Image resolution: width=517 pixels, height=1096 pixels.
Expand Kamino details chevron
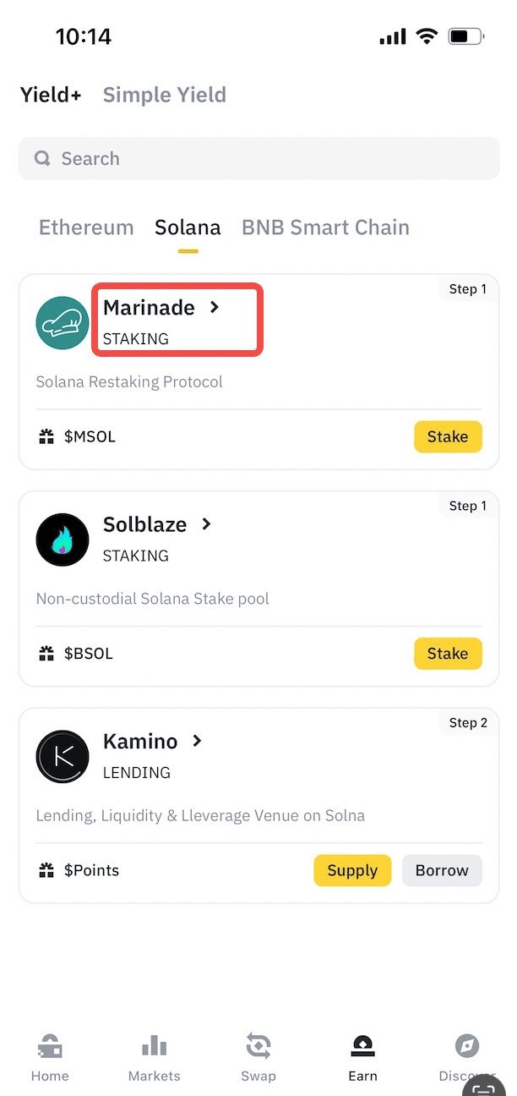198,742
